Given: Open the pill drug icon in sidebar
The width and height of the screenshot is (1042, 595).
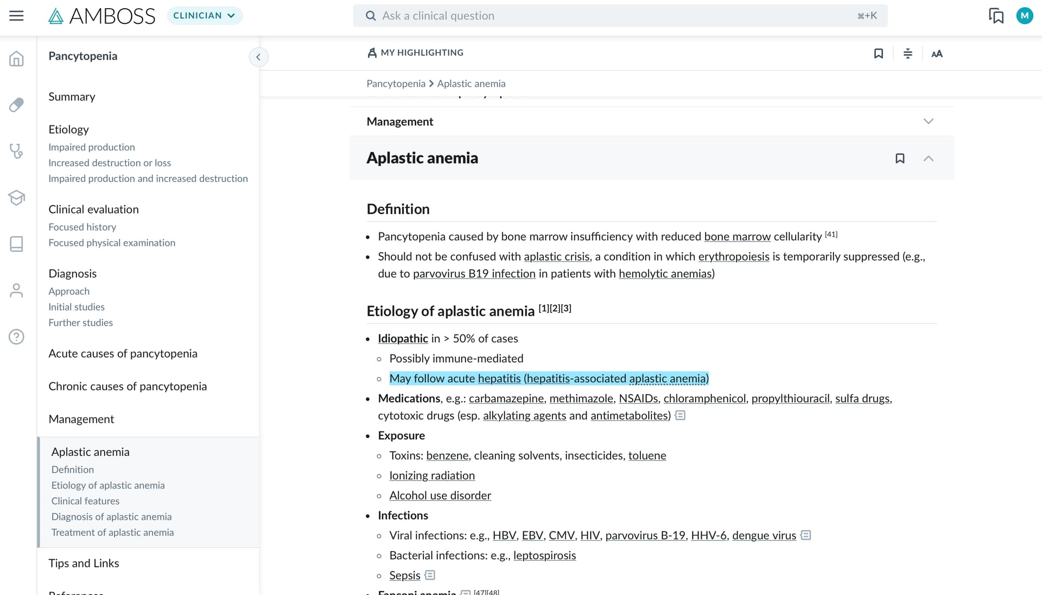Looking at the screenshot, I should pyautogui.click(x=16, y=105).
